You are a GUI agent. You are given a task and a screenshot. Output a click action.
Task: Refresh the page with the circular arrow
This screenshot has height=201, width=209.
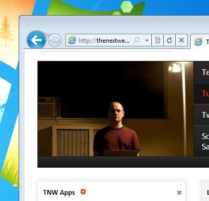(x=169, y=40)
